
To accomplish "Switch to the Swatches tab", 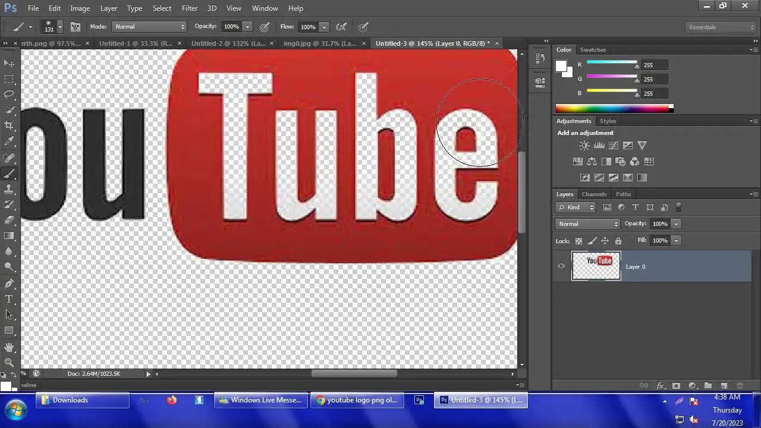I will [x=593, y=50].
